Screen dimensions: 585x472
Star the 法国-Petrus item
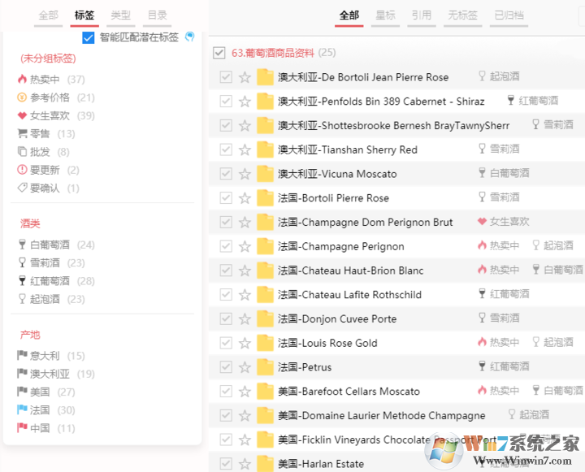(245, 367)
